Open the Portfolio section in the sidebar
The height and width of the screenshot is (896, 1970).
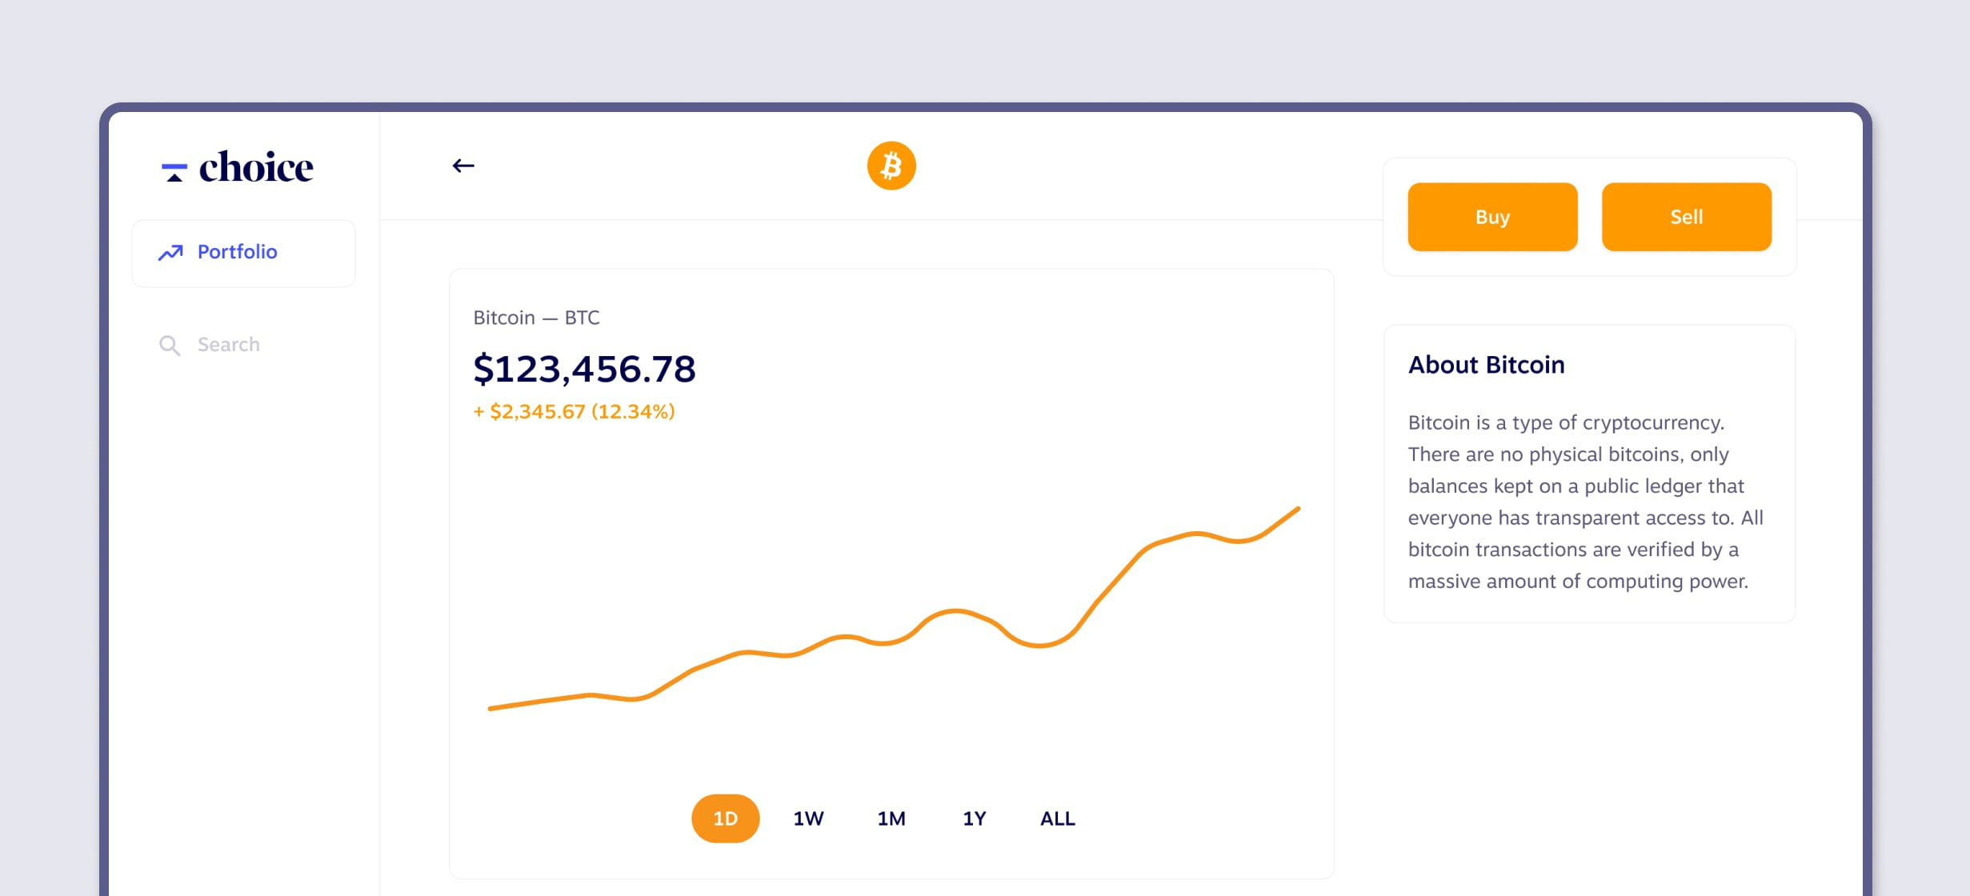point(243,253)
